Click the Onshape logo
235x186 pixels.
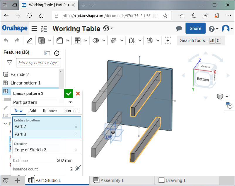(15, 28)
